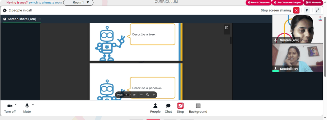Pop out the shared document in new window

click(x=227, y=27)
